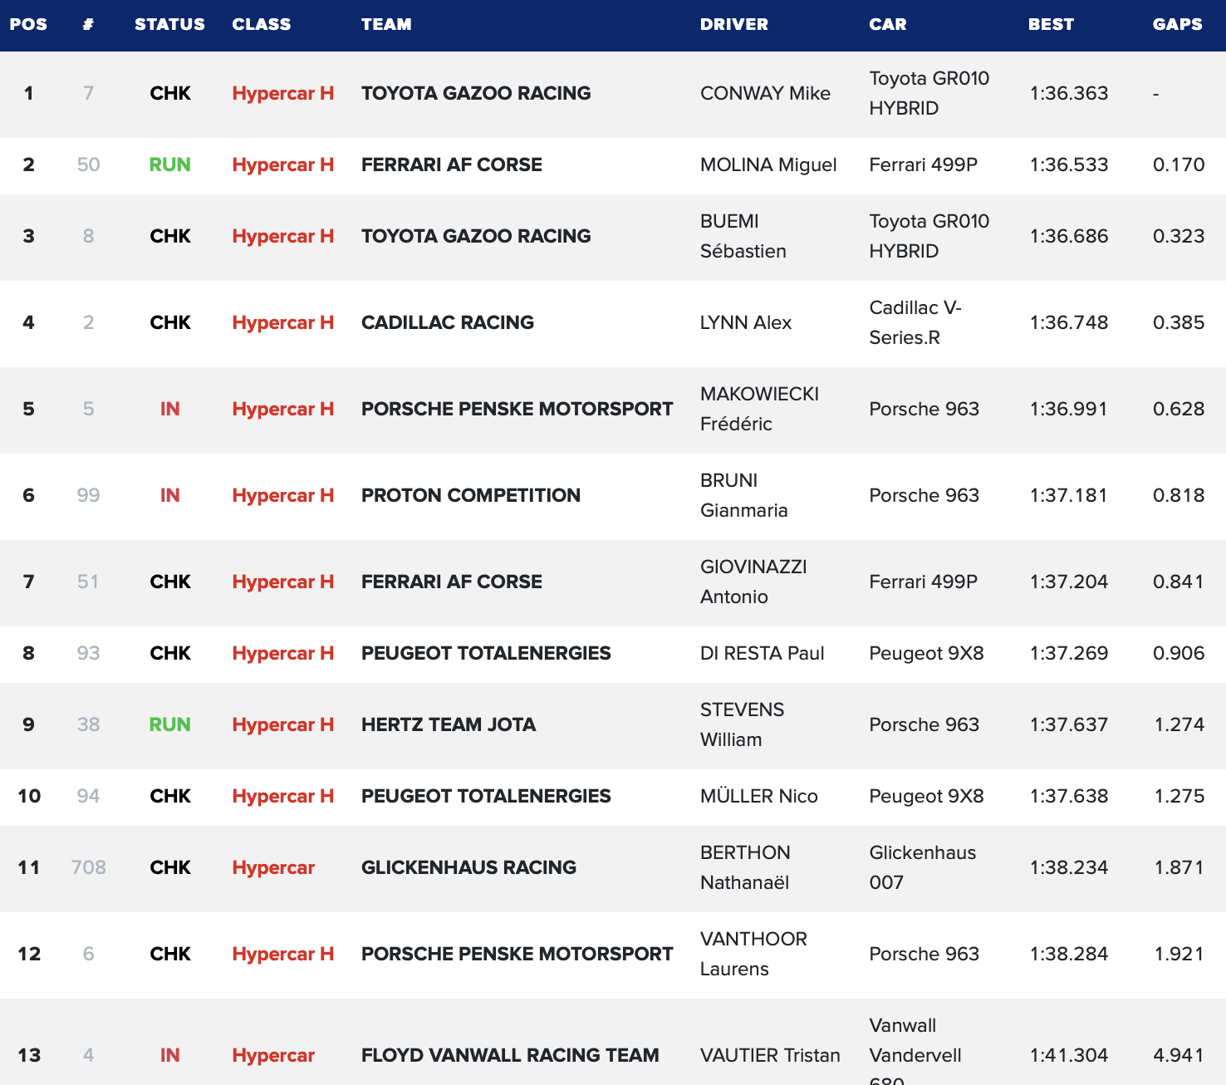The width and height of the screenshot is (1226, 1085).
Task: Click TOYOTA GAZOO RACING in position 3
Action: tap(476, 236)
